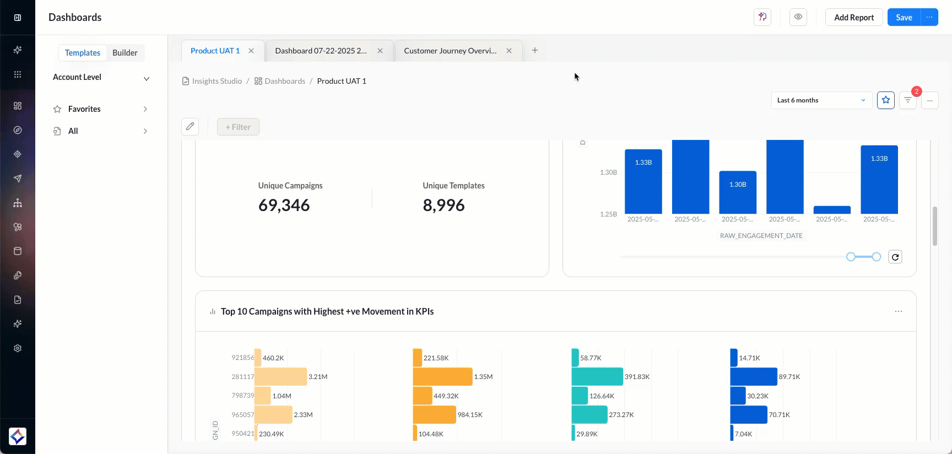Screen dimensions: 952x454
Task: Collapse the sidebar panel toggle icon
Action: 18,18
